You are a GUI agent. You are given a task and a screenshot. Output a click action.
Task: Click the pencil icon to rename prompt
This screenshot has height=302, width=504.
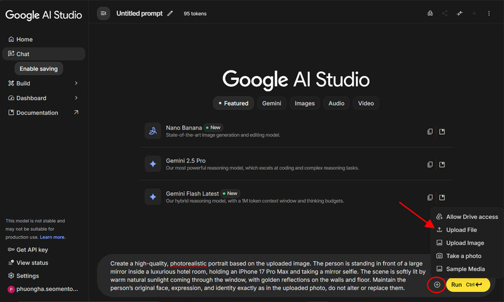(170, 13)
